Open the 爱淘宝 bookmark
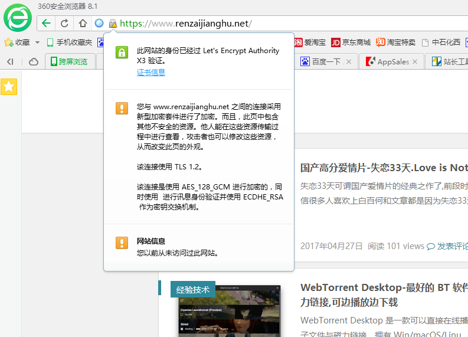 [x=310, y=42]
